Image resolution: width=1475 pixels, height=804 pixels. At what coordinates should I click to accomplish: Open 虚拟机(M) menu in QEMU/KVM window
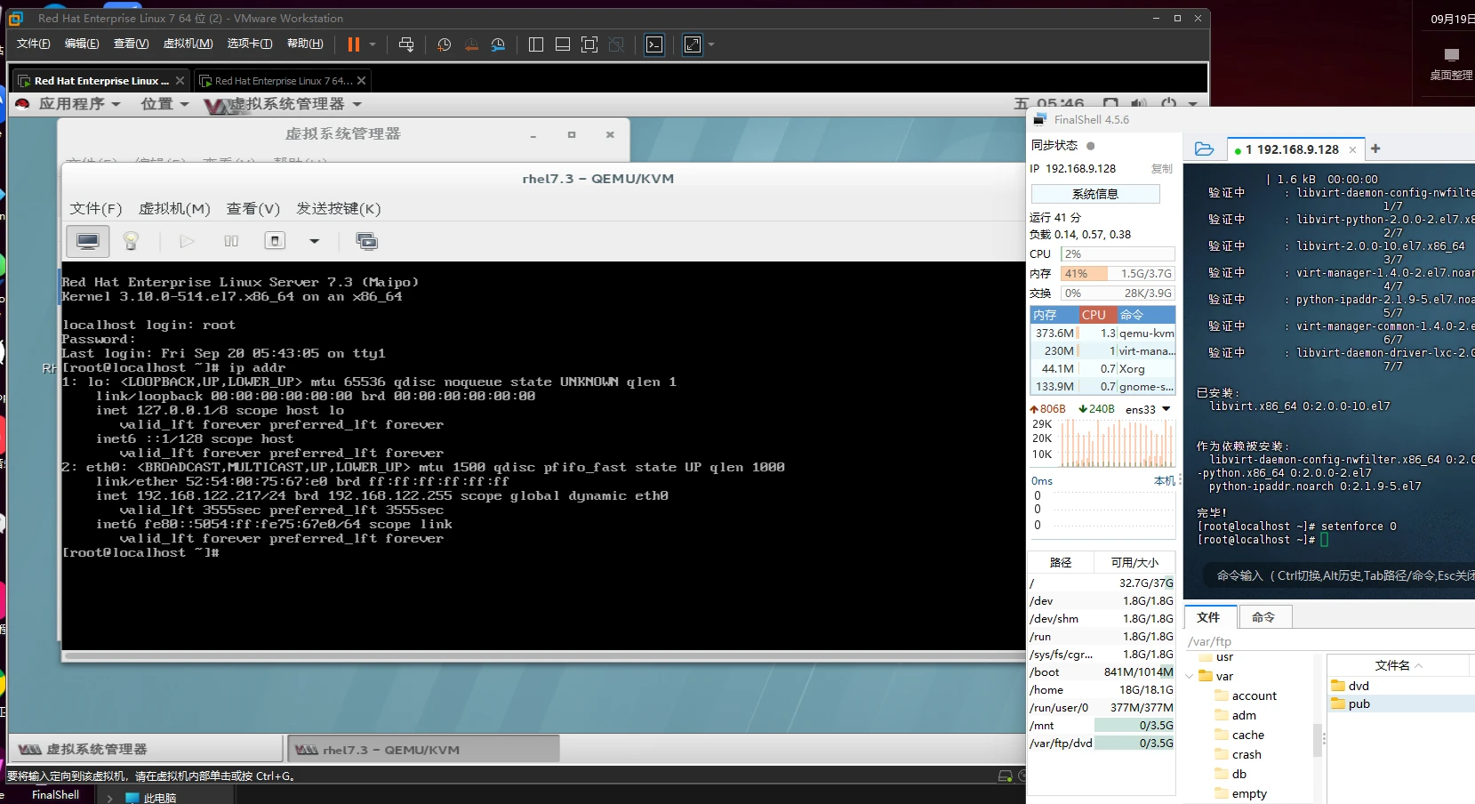click(x=174, y=209)
